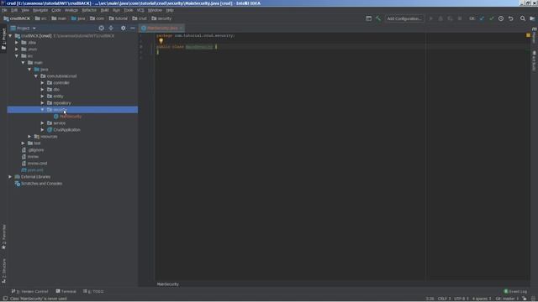538x302 pixels.
Task: Open the View menu
Action: (25, 10)
